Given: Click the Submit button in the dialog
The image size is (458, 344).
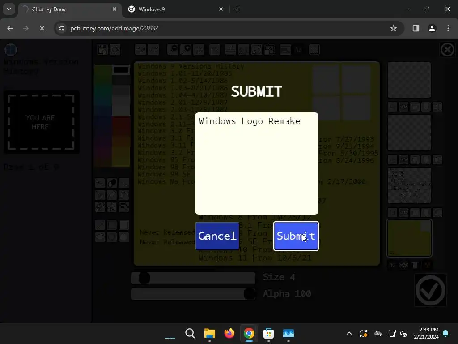Looking at the screenshot, I should 296,236.
